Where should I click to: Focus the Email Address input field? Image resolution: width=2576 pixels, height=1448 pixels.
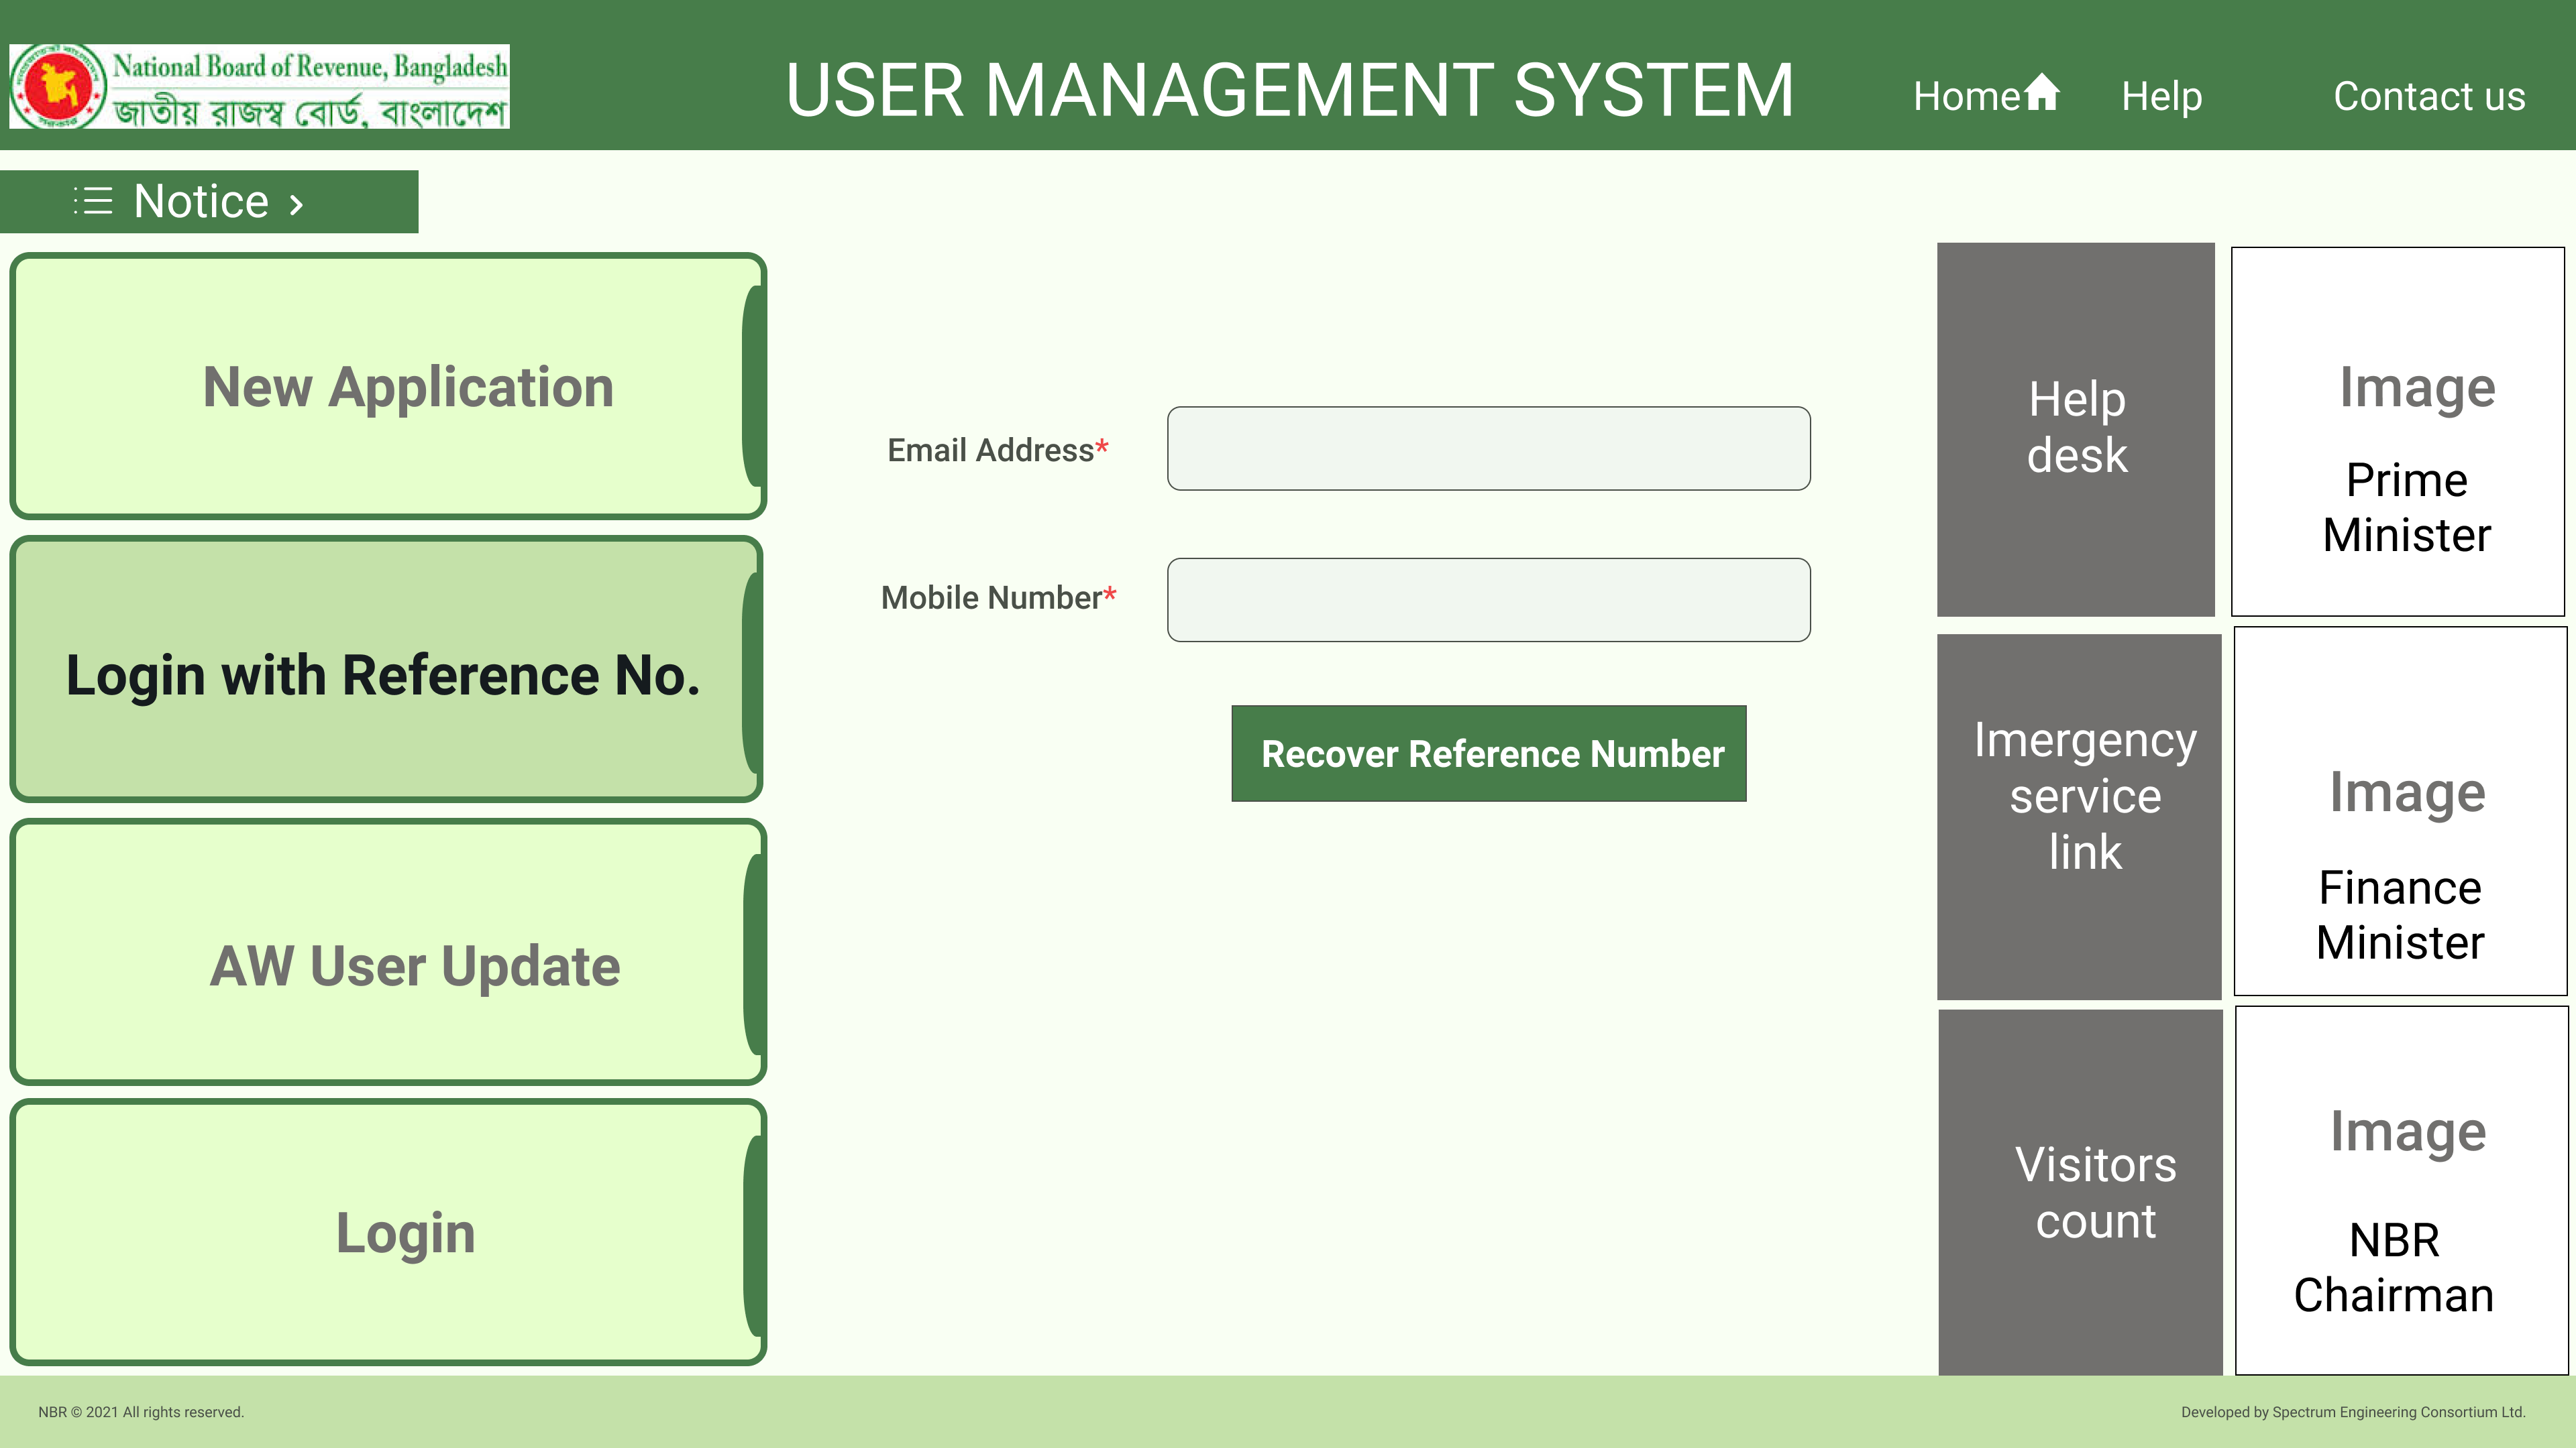(1489, 448)
